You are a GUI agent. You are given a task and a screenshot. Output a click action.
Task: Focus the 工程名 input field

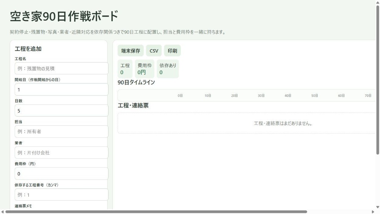pyautogui.click(x=62, y=68)
